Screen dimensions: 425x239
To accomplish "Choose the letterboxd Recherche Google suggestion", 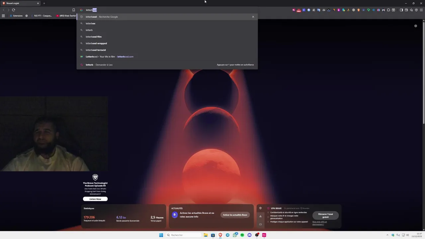I will [x=167, y=17].
